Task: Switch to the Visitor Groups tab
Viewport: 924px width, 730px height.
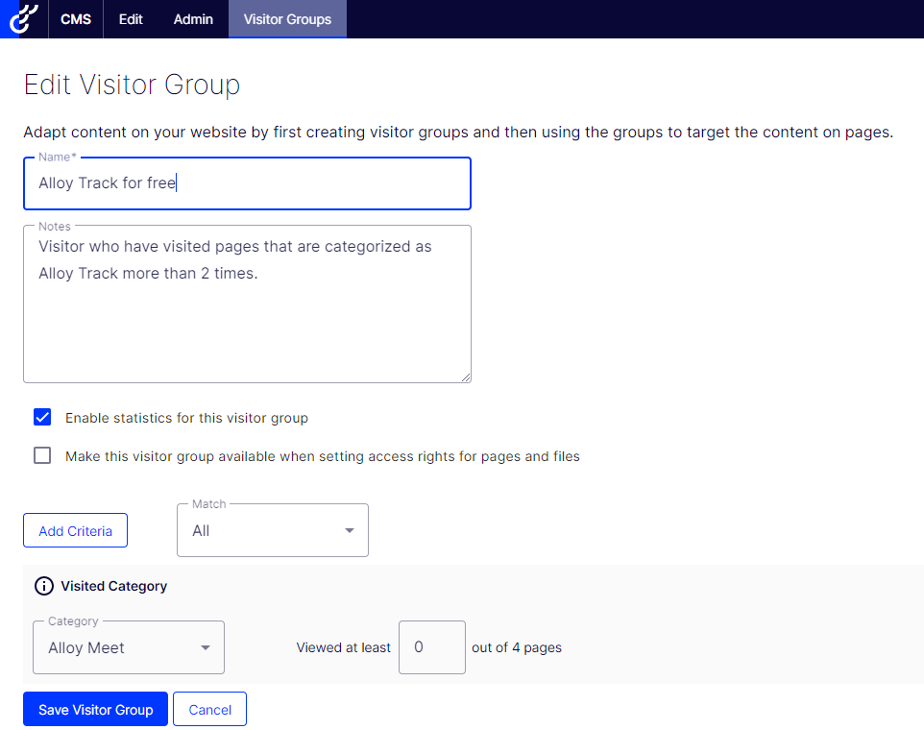Action: (x=287, y=19)
